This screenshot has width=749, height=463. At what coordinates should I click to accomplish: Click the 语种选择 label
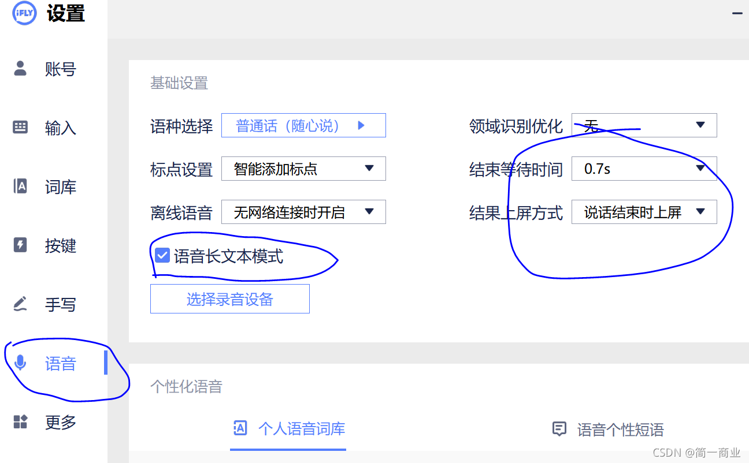point(181,126)
